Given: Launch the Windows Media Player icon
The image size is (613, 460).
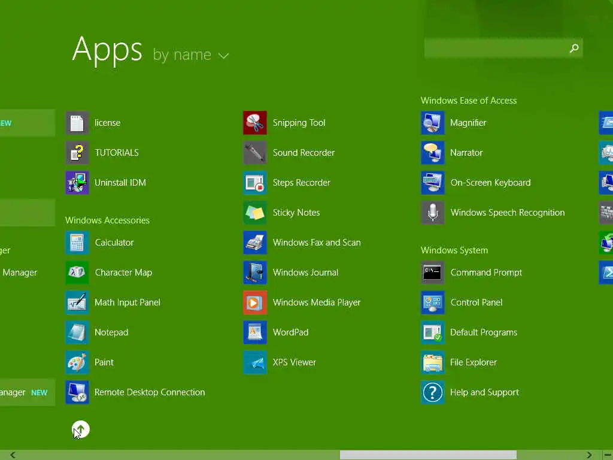Looking at the screenshot, I should click(x=255, y=302).
